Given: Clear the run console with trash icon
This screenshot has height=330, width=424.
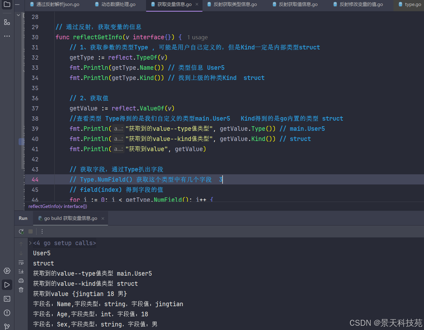Looking at the screenshot, I should [x=21, y=290].
